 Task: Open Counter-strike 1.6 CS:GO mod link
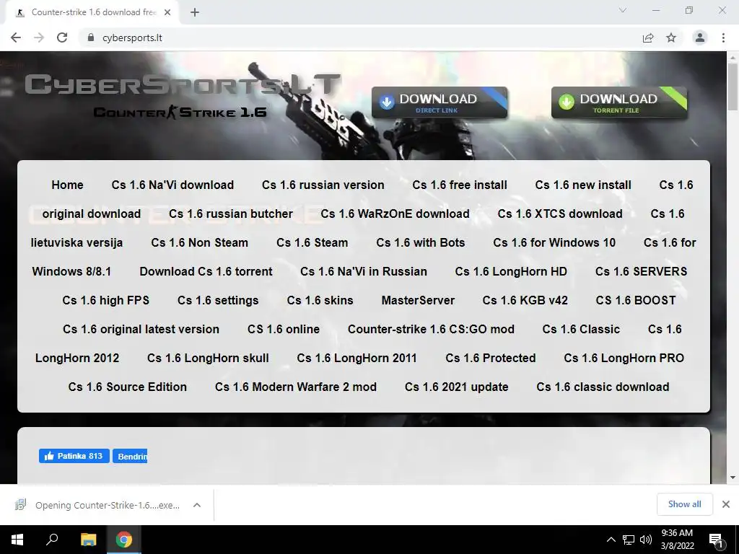pyautogui.click(x=431, y=329)
